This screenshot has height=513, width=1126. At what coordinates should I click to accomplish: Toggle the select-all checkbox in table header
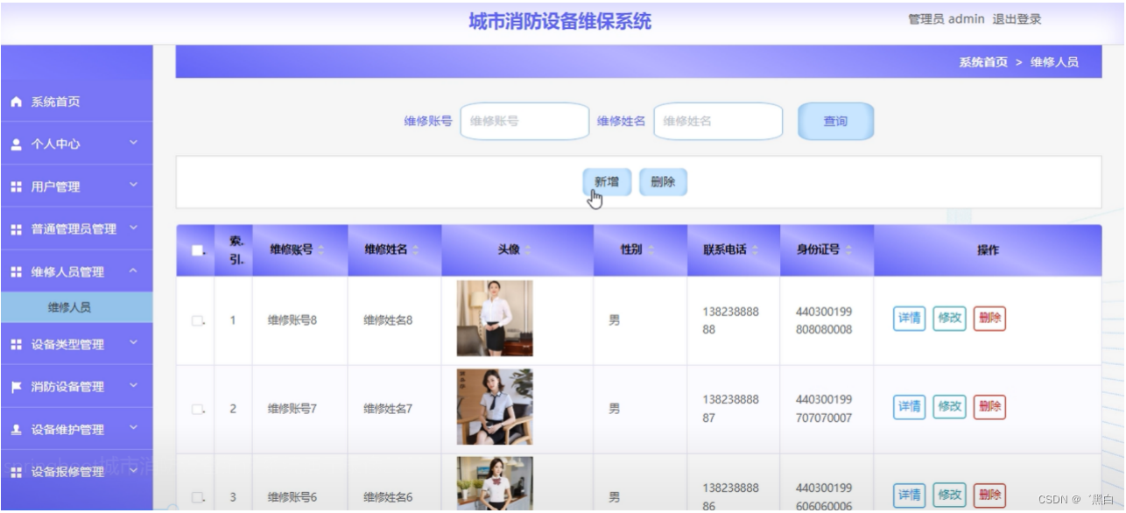pos(197,250)
